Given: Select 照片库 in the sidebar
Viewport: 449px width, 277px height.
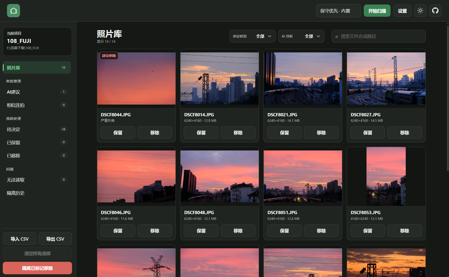Looking at the screenshot, I should pyautogui.click(x=37, y=68).
